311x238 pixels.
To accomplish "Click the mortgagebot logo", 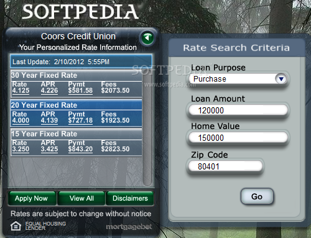I will point(129,227).
